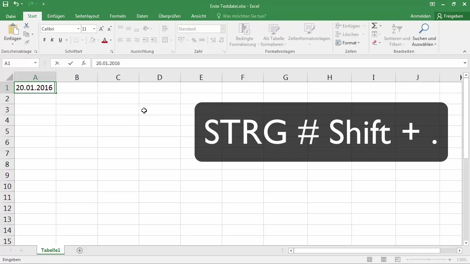This screenshot has width=470, height=264.
Task: Switch to the Formeln tab
Action: click(x=118, y=16)
